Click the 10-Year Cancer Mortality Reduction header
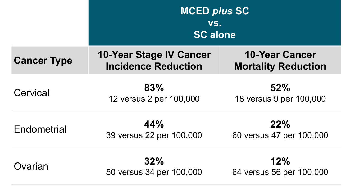 pyautogui.click(x=280, y=60)
